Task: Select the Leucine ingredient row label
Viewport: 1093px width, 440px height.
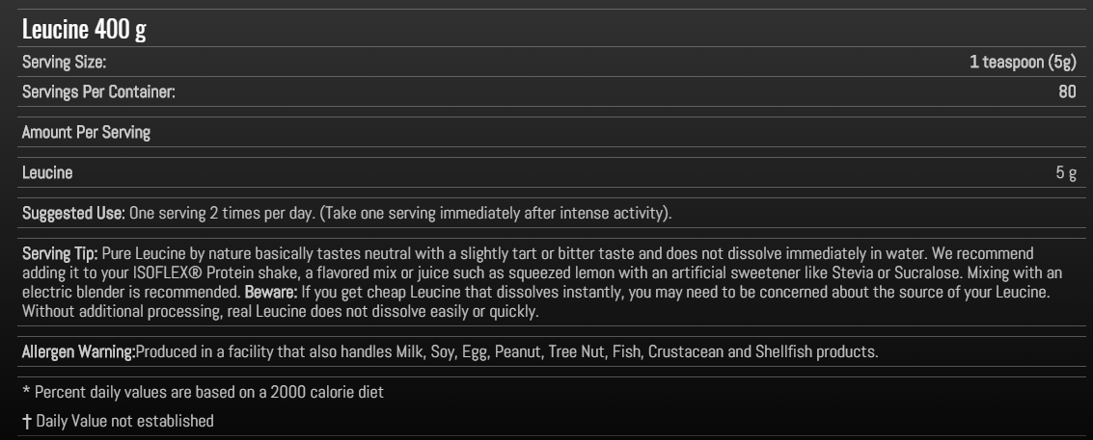Action: point(47,172)
